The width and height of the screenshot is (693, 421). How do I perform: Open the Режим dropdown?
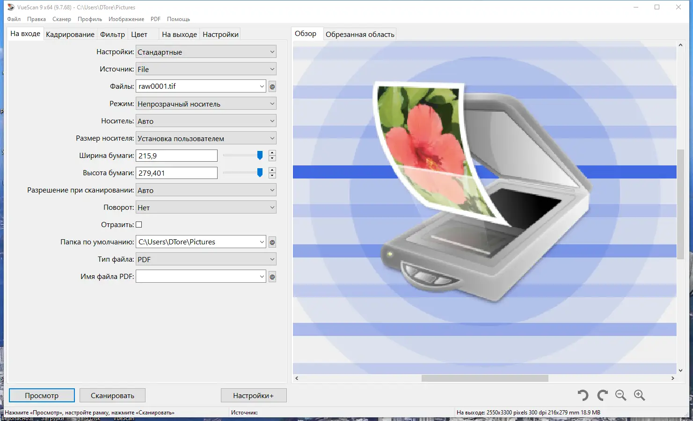206,104
